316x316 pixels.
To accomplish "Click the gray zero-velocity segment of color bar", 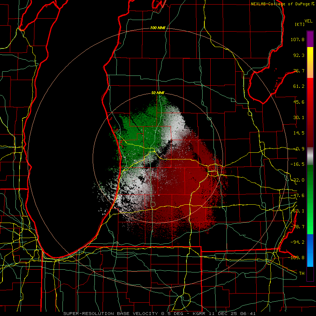I will (x=310, y=156).
